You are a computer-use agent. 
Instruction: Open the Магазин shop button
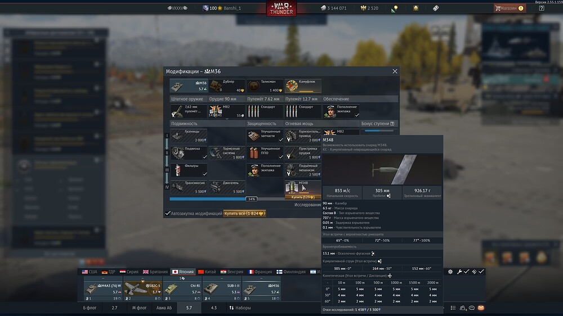tap(510, 8)
